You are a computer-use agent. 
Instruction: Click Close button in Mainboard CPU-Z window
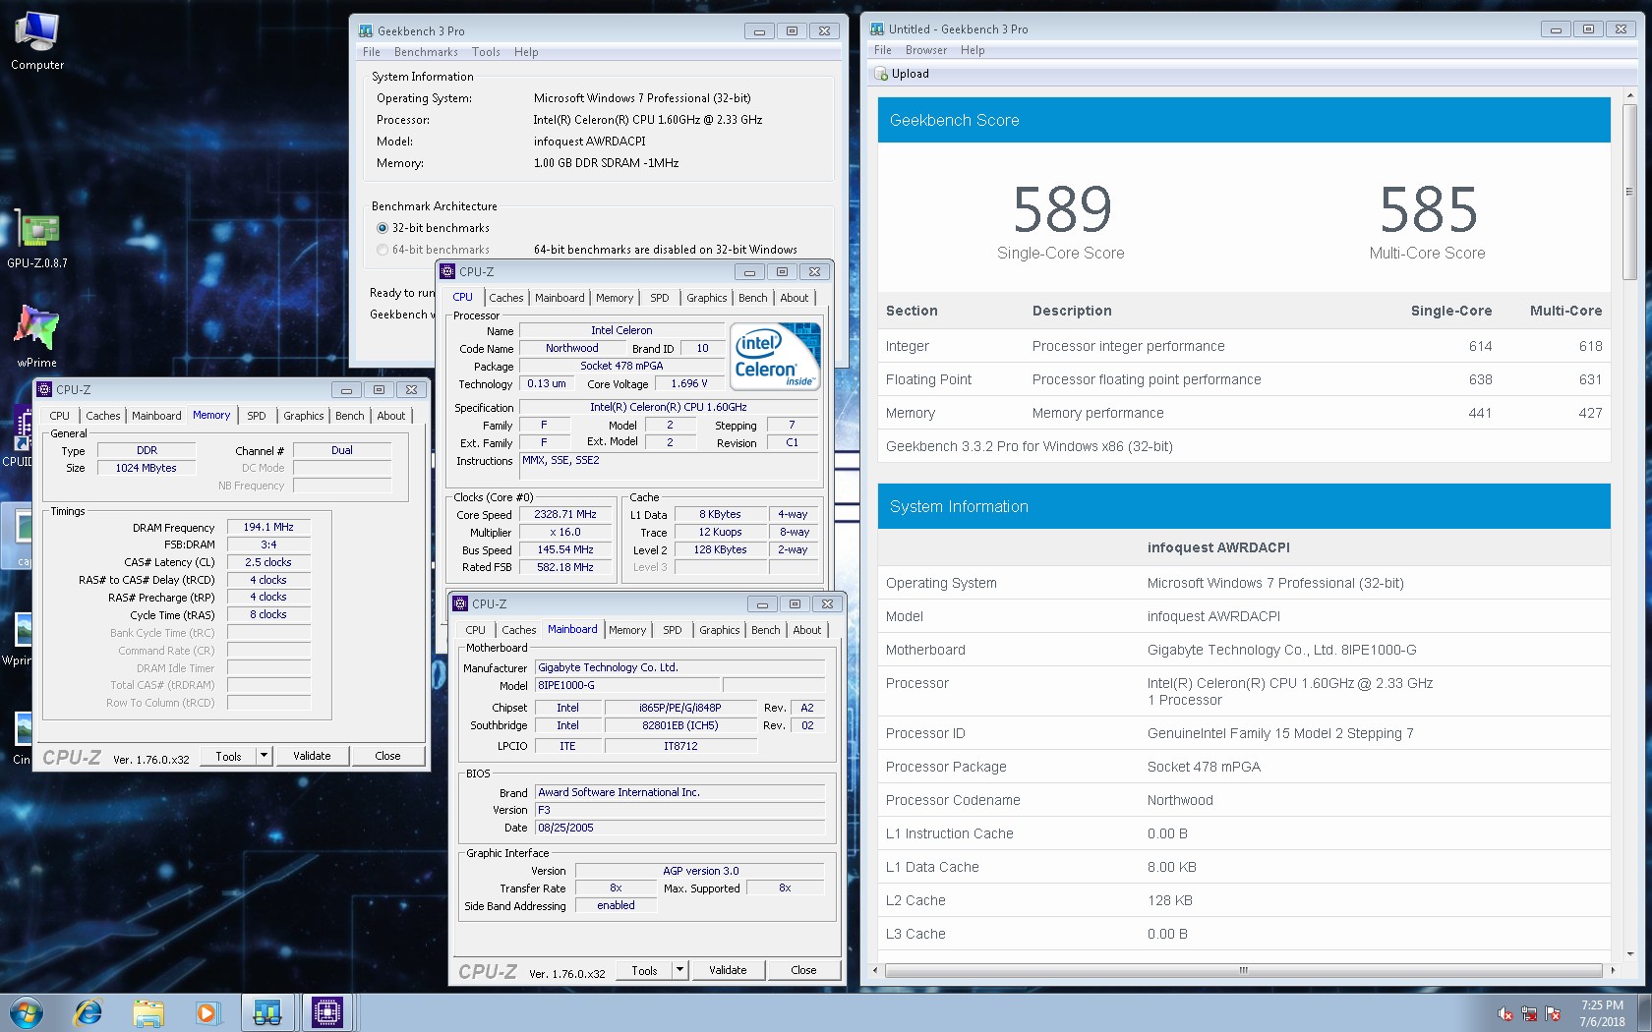pyautogui.click(x=803, y=970)
